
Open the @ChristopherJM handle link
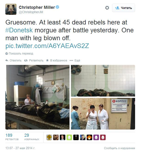point(31,12)
